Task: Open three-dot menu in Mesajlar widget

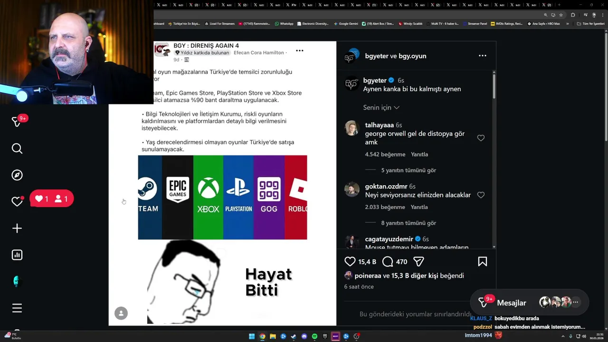Action: click(576, 302)
